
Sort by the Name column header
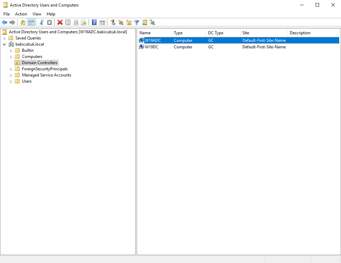(155, 33)
